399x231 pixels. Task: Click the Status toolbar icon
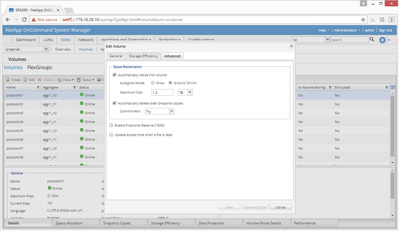coord(79,80)
